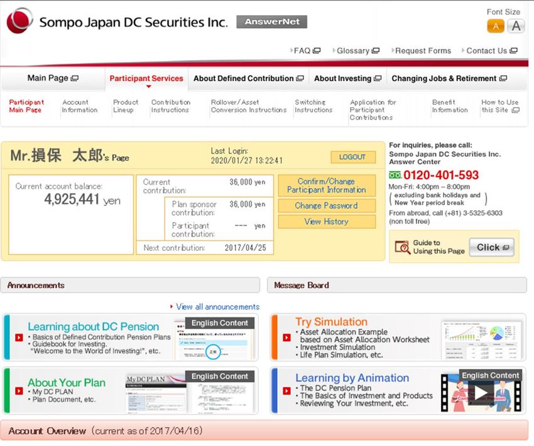Click the external window icon beside Main Page

click(x=75, y=78)
